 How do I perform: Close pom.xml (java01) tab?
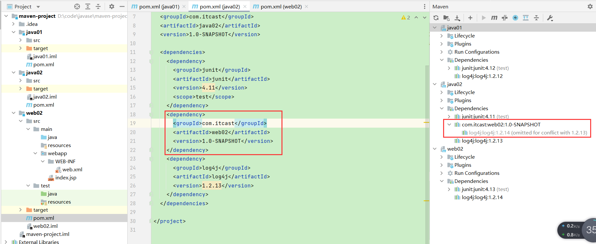(184, 6)
